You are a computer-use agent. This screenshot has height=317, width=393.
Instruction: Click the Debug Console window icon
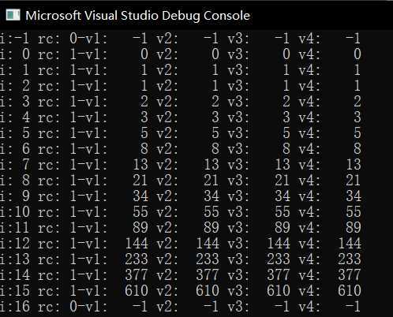pos(13,15)
